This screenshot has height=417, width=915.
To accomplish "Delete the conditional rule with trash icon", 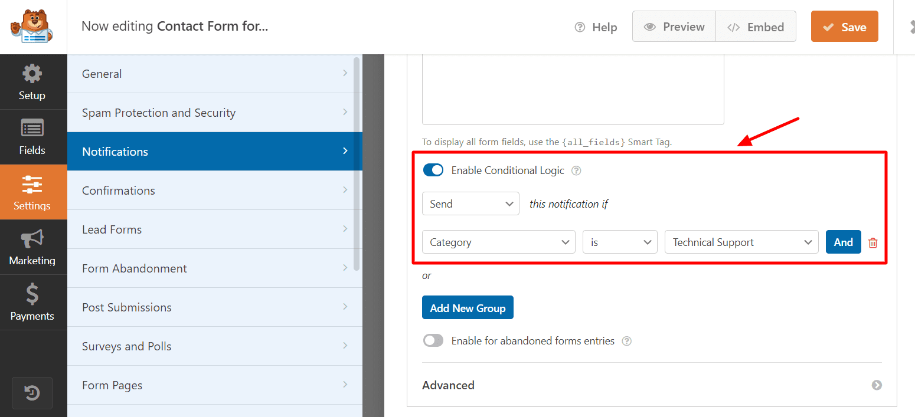I will (x=873, y=242).
